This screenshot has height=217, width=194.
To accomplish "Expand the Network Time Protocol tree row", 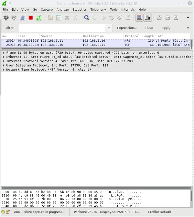I will coord(4,70).
